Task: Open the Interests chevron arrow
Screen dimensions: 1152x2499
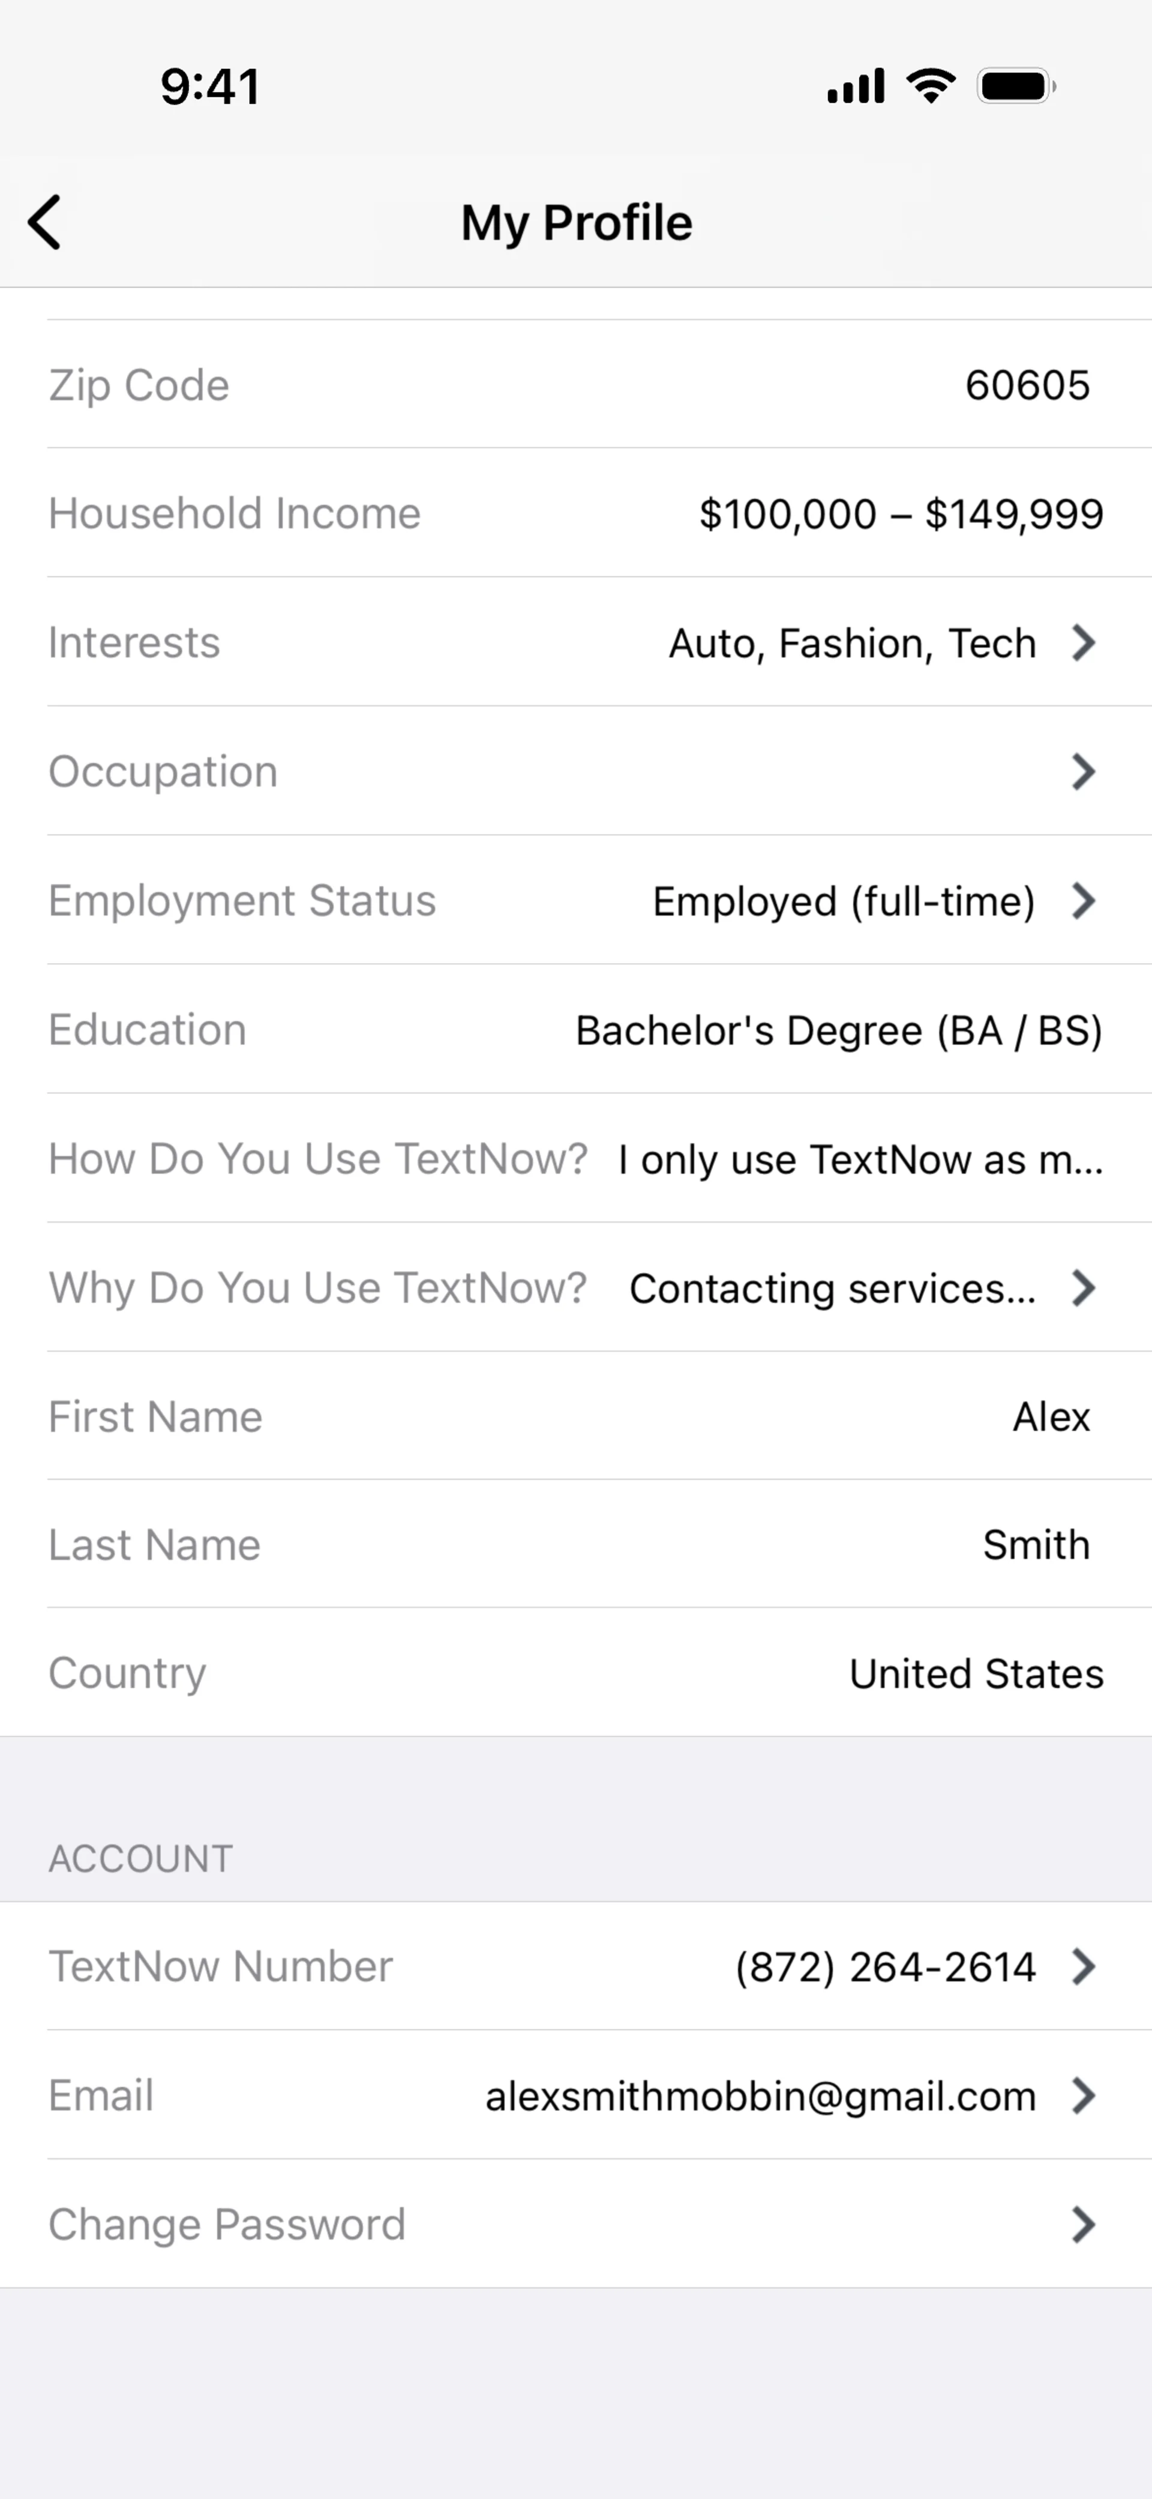Action: point(1083,642)
